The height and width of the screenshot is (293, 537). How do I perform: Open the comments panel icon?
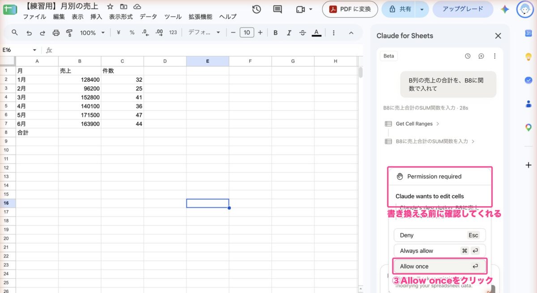(x=277, y=9)
